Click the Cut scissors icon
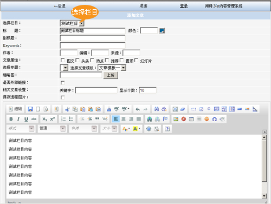271x204 pixels. pyautogui.click(x=67, y=109)
